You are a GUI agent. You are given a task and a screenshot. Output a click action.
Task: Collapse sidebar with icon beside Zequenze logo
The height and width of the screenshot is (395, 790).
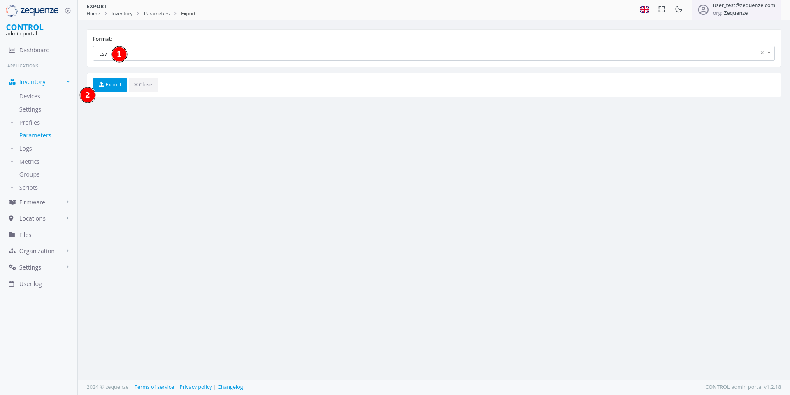click(x=68, y=11)
